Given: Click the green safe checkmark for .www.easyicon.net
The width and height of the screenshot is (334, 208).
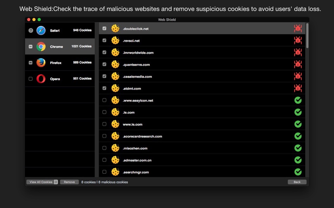Looking at the screenshot, I should pyautogui.click(x=298, y=100).
